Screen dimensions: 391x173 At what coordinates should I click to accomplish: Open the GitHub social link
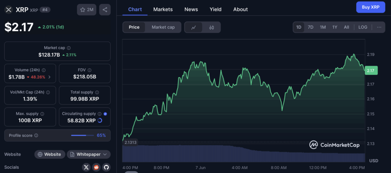click(106, 167)
